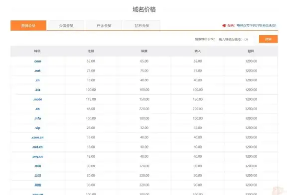Viewport: 293px width, 195px height.
Task: Click the 注册 column header
Action: (x=91, y=51)
